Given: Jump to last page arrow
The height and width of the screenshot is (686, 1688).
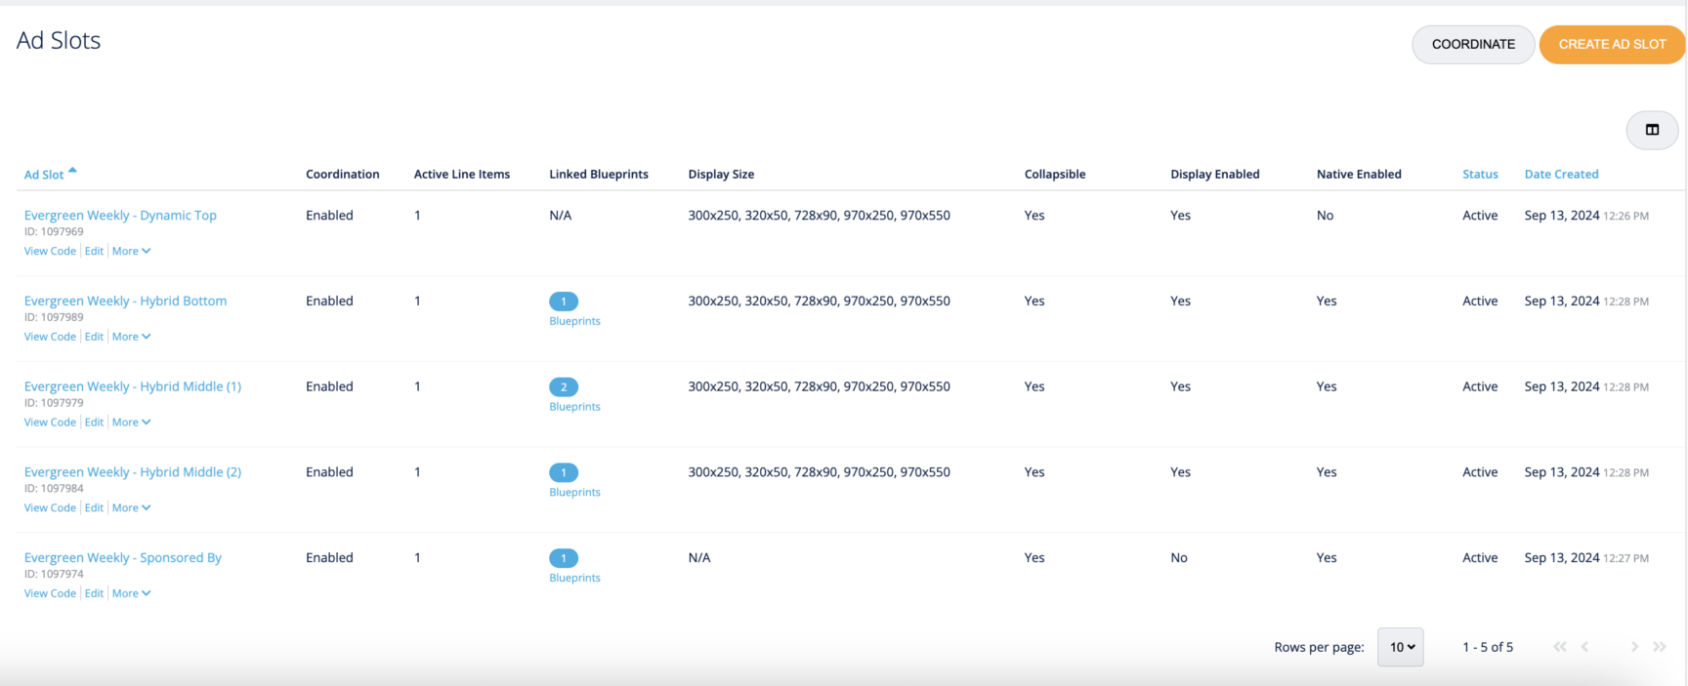Looking at the screenshot, I should tap(1659, 647).
